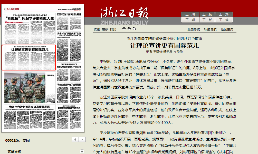
Task: Click the zoom out text icon (minus)
Action: (129, 29)
